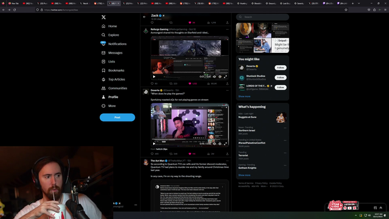Follow the LORDS OF THE F... account
The width and height of the screenshot is (389, 219).
click(280, 88)
